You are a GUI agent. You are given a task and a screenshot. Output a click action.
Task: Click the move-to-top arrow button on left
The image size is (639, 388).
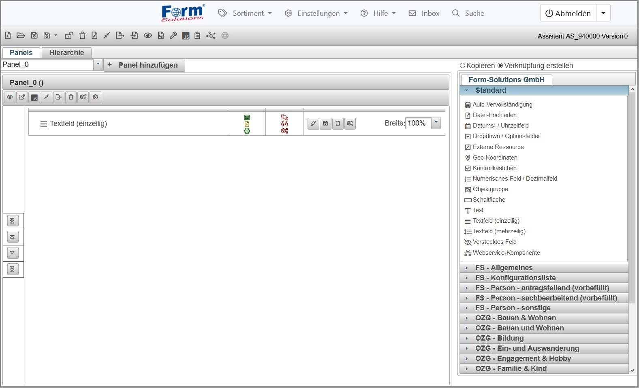coord(13,221)
